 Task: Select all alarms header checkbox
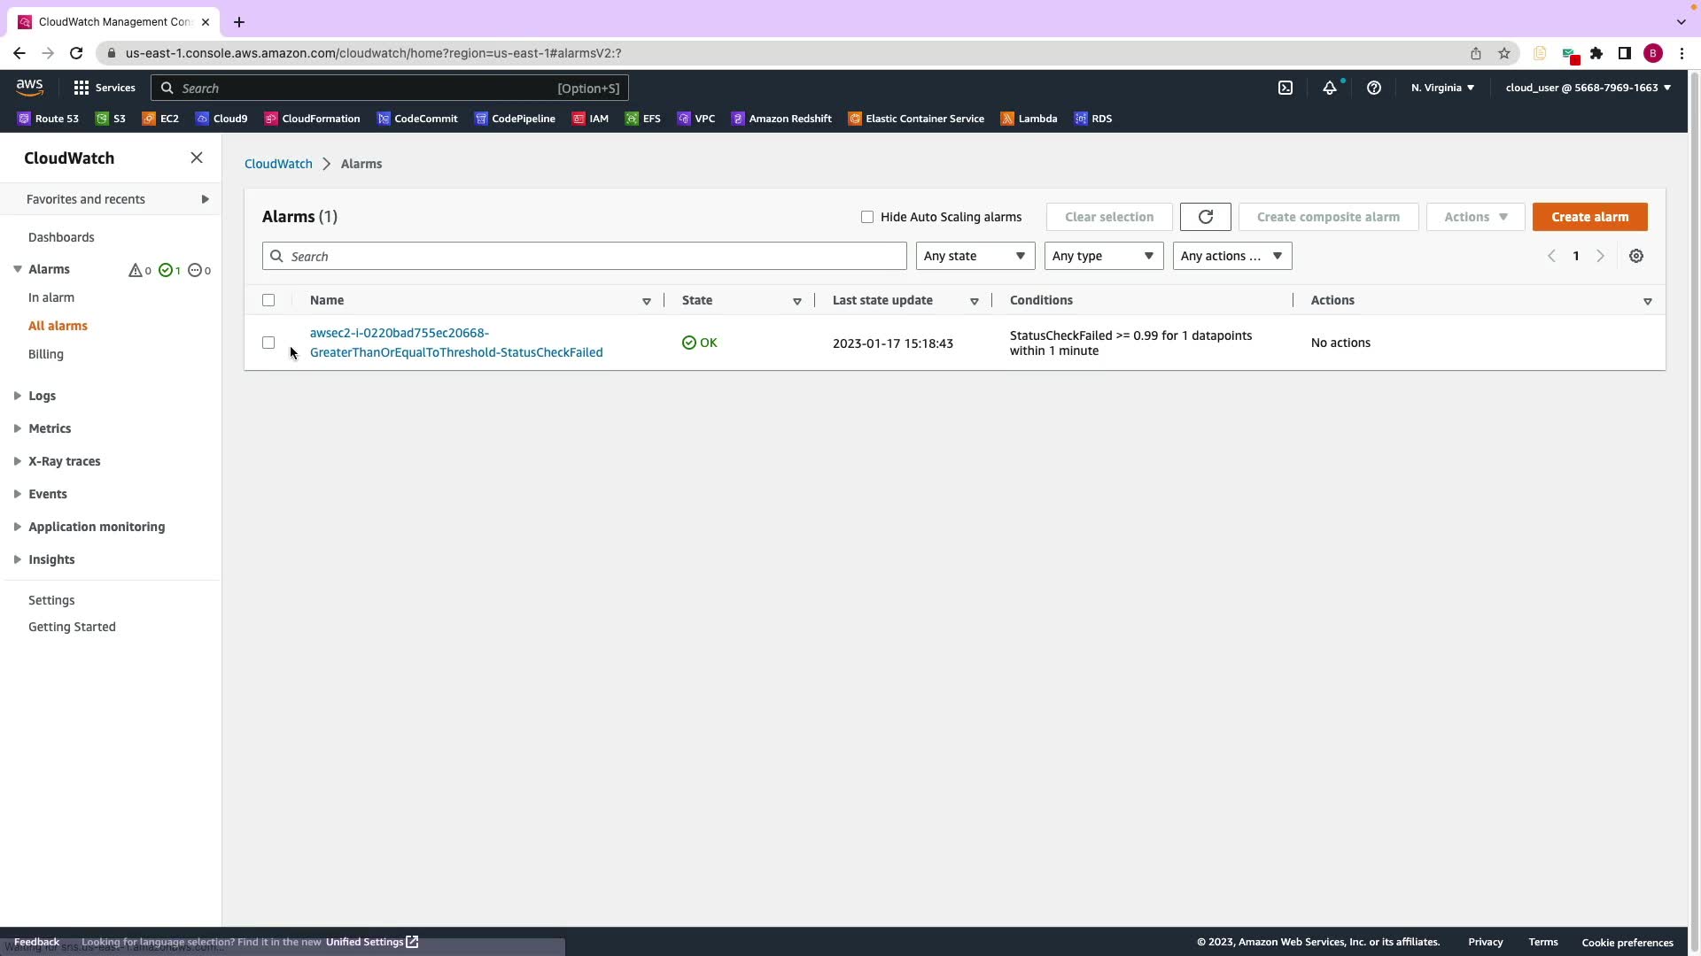pyautogui.click(x=268, y=300)
